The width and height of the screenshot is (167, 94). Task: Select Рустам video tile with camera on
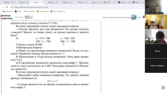(x=156, y=37)
